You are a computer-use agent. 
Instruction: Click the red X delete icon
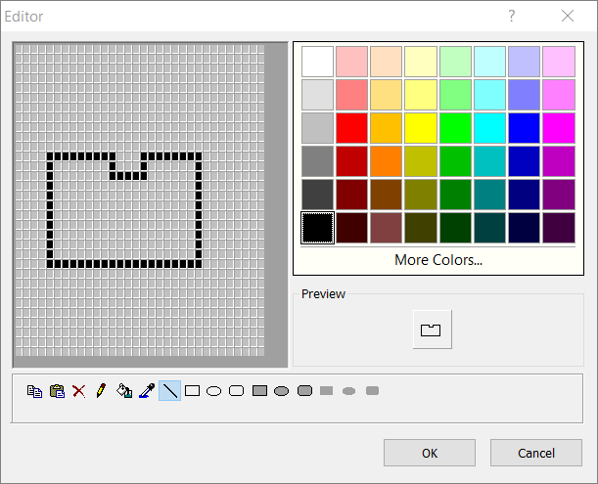click(x=79, y=391)
